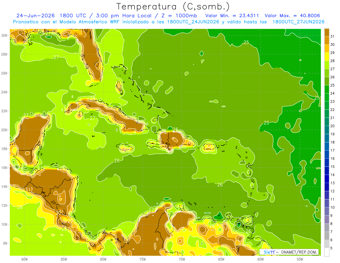Click color scale tick label '10'
This screenshot has width=340, height=263.
tap(333, 207)
